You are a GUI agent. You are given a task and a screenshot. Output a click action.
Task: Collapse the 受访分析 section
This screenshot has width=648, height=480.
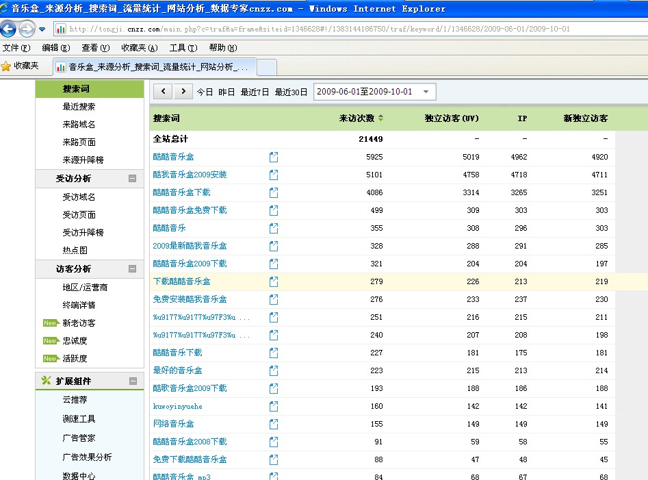132,179
